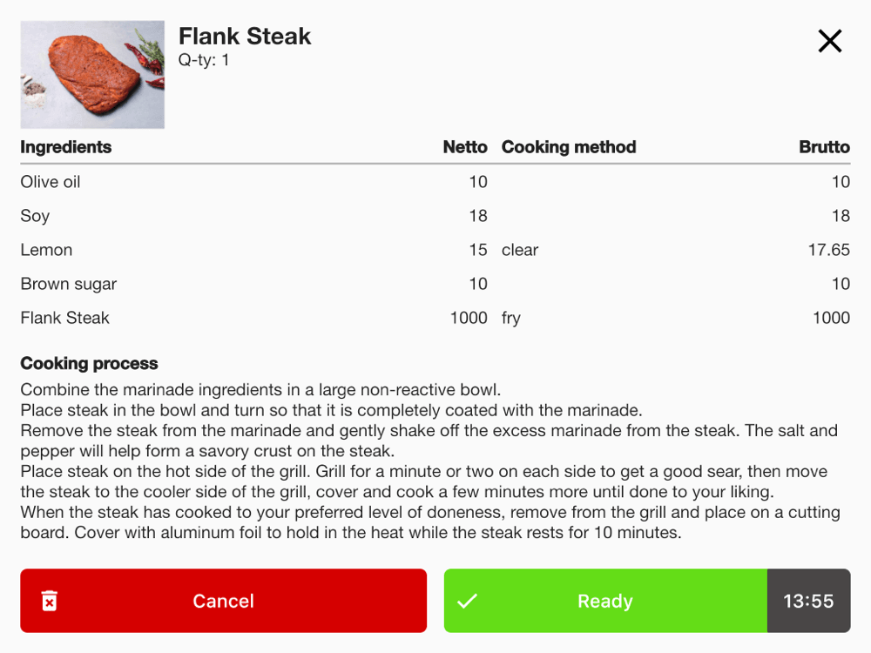This screenshot has width=871, height=653.
Task: Open the Flank Steak photo thumbnail
Action: [x=92, y=75]
